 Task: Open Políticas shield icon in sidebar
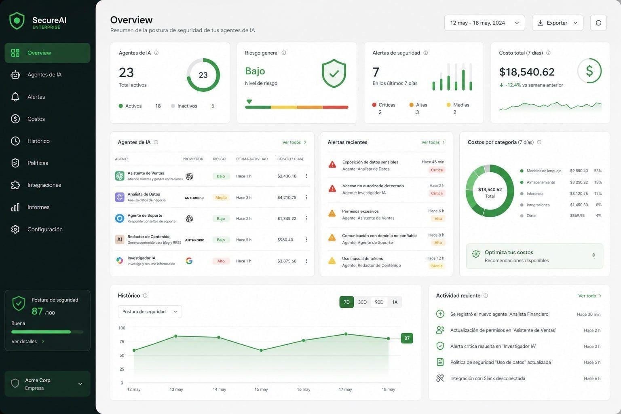click(x=15, y=163)
